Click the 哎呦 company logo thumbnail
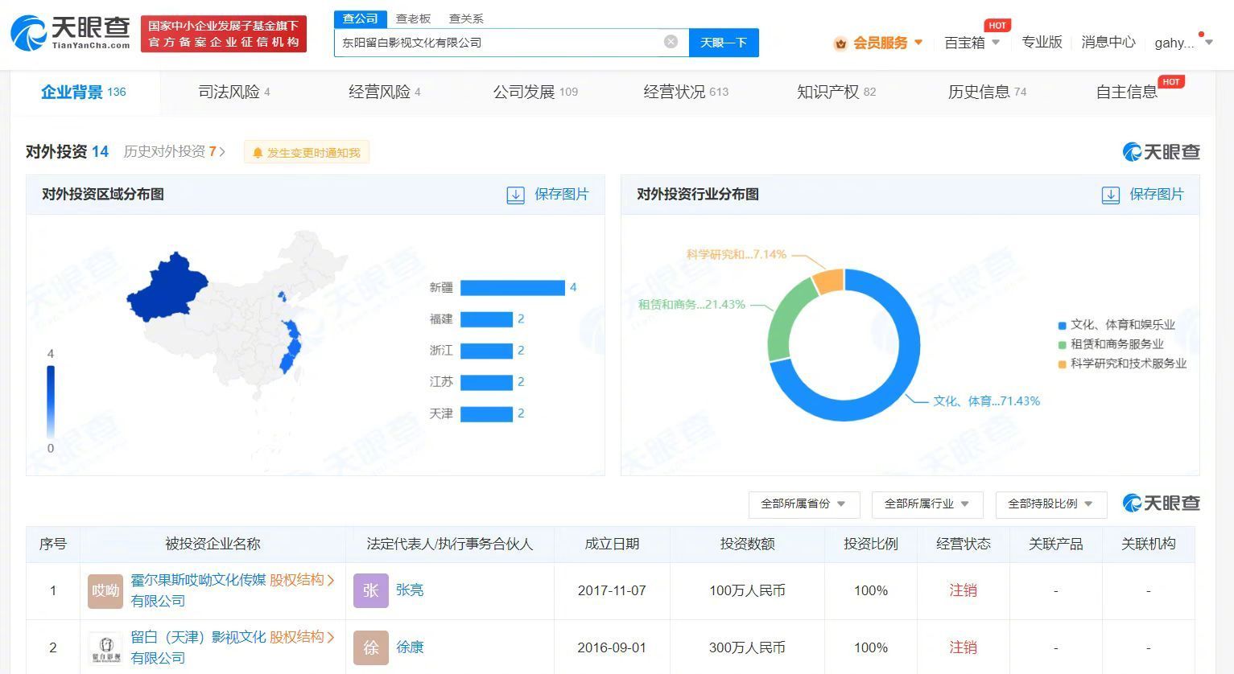Screen dimensions: 1234x674 pyautogui.click(x=105, y=590)
